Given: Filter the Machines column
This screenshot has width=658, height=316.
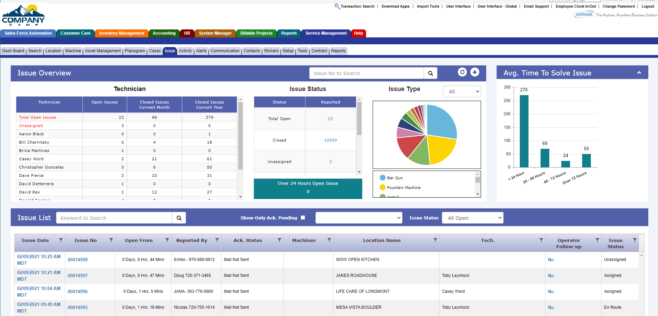Looking at the screenshot, I should click(x=329, y=240).
